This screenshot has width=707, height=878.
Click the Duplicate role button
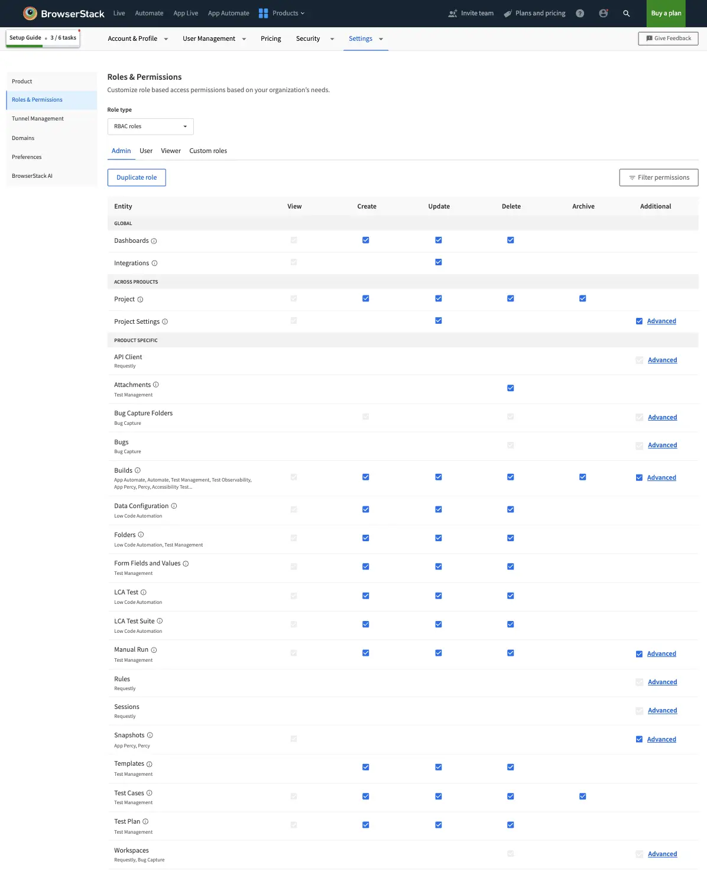coord(137,177)
